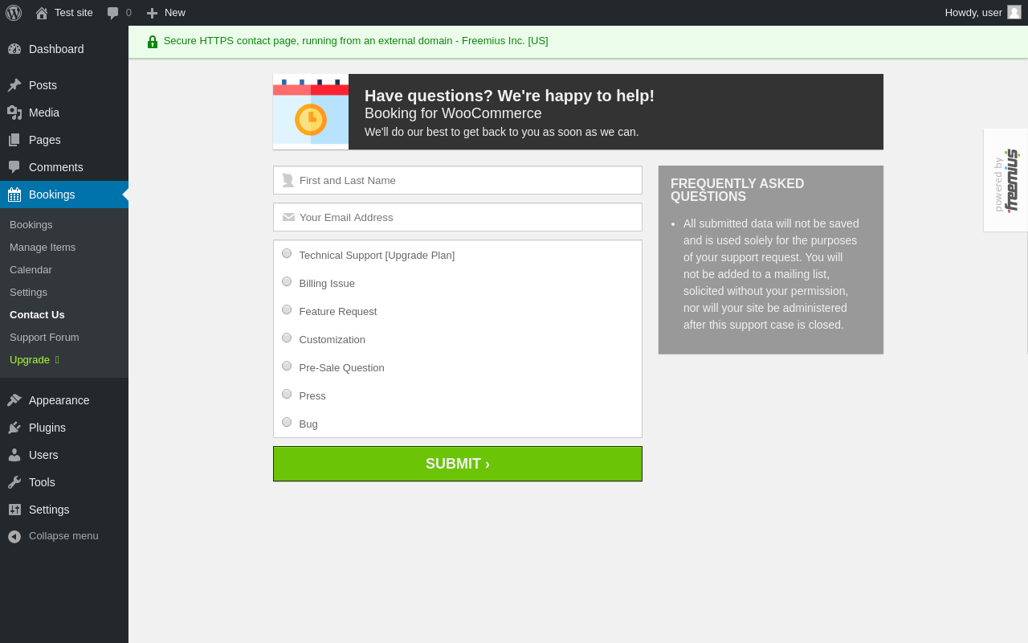Viewport: 1028px width, 643px height.
Task: Open Media menu item
Action: click(x=64, y=113)
